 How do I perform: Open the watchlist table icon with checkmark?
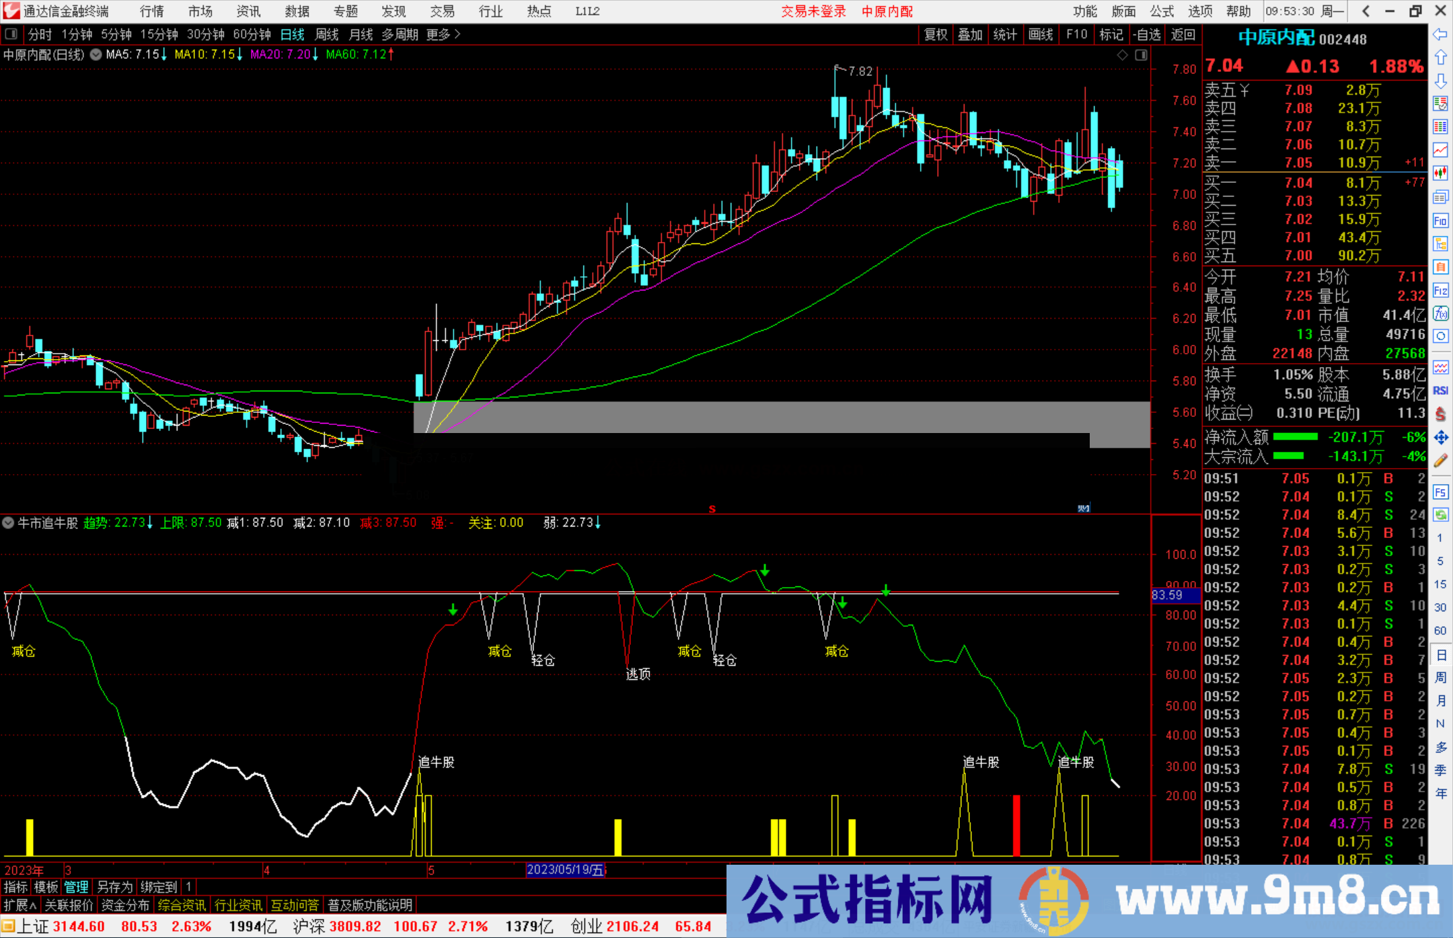pos(1440,104)
